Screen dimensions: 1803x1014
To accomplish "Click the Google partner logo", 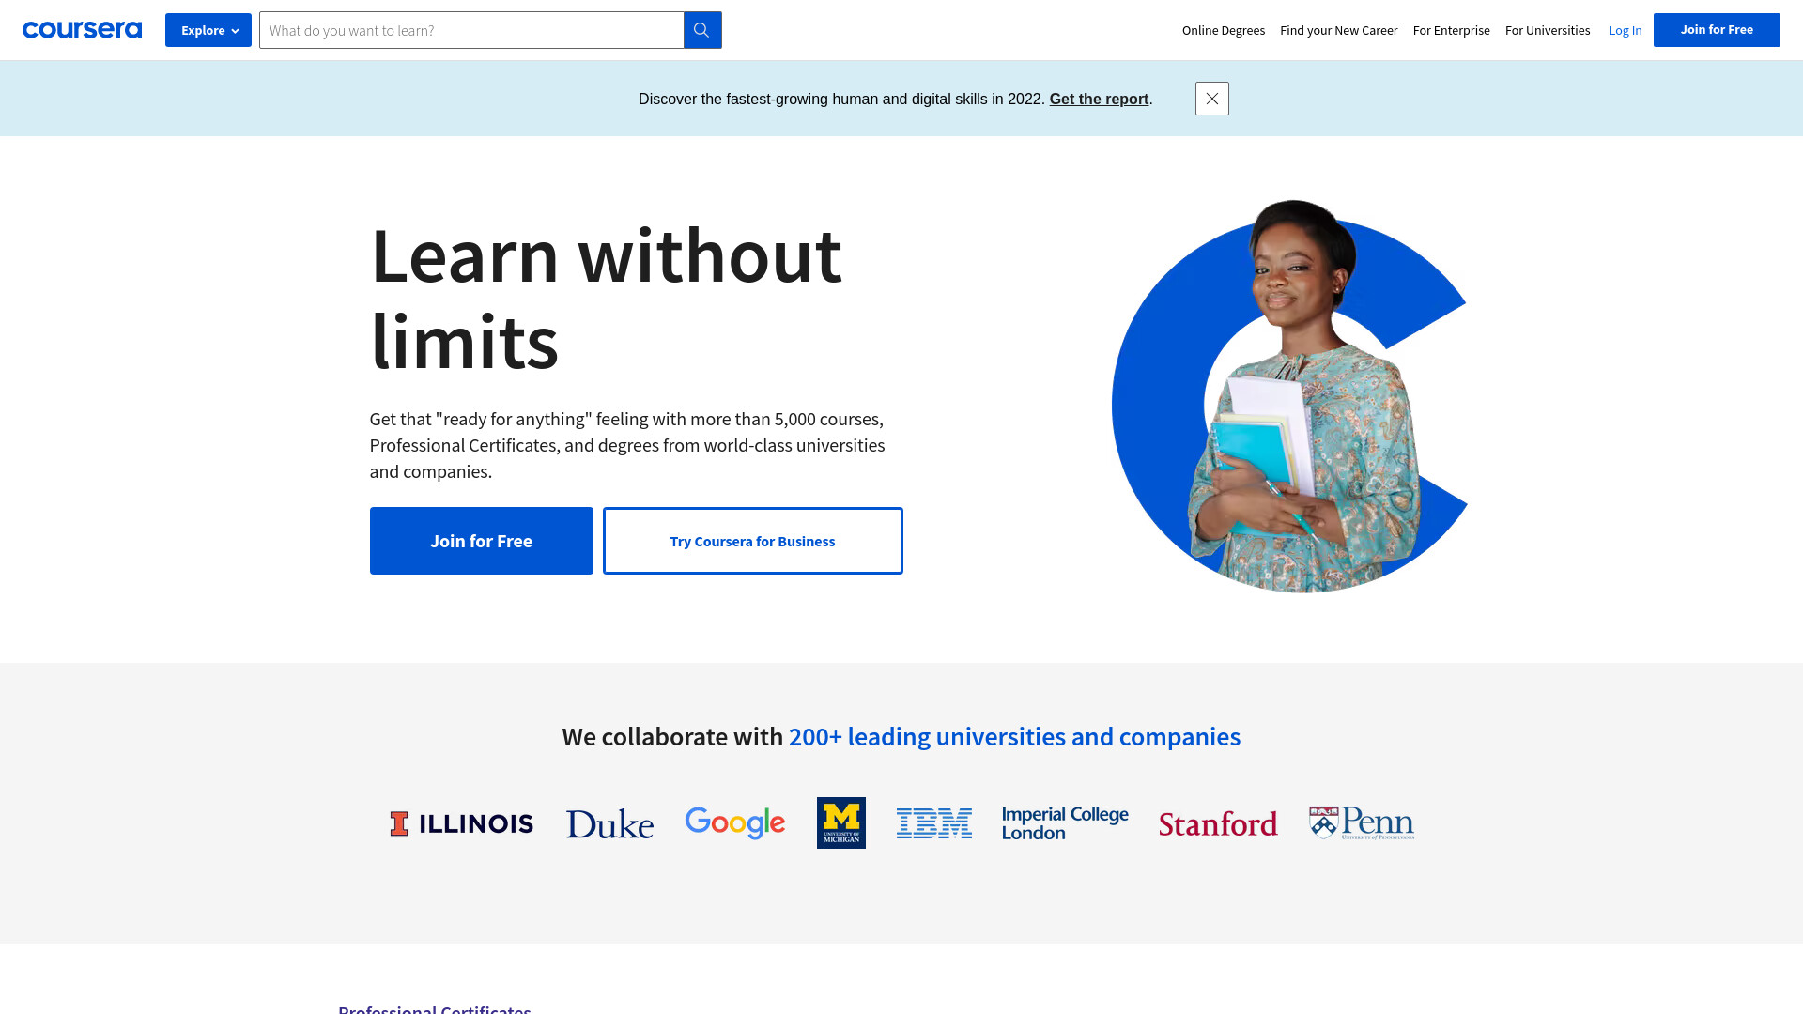I will point(735,822).
